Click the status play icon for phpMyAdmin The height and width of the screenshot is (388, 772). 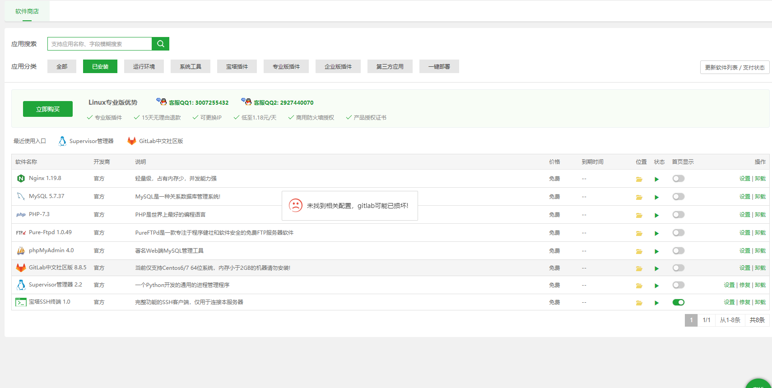pos(656,251)
